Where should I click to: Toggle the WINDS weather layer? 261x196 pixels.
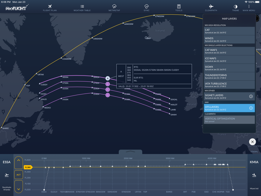pos(229,39)
